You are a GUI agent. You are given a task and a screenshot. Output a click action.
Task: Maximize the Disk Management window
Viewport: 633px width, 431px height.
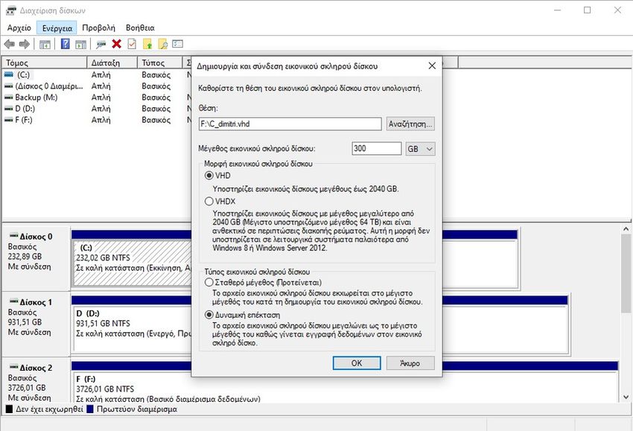pyautogui.click(x=588, y=10)
